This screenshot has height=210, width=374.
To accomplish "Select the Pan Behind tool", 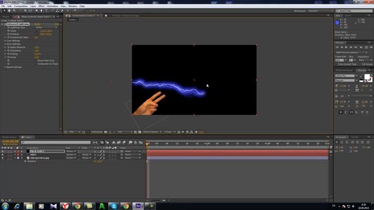I will [30, 10].
